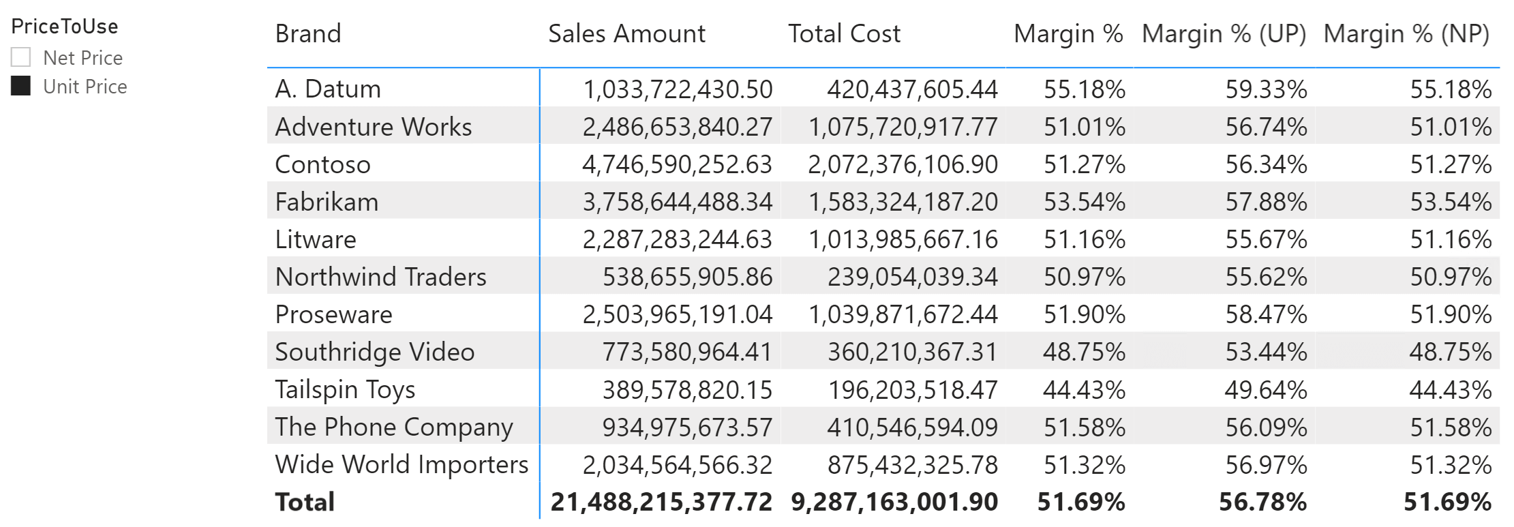Click total sales 21,488,215,377.72
1514x527 pixels.
[x=661, y=502]
